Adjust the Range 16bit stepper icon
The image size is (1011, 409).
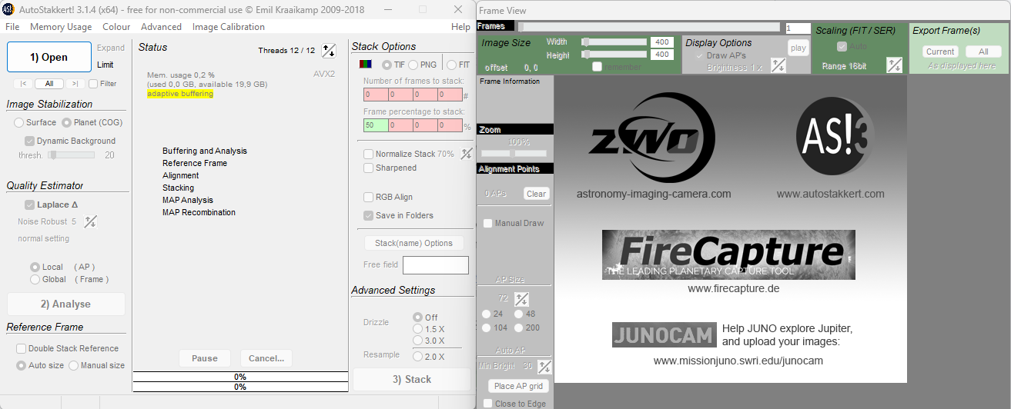(894, 65)
